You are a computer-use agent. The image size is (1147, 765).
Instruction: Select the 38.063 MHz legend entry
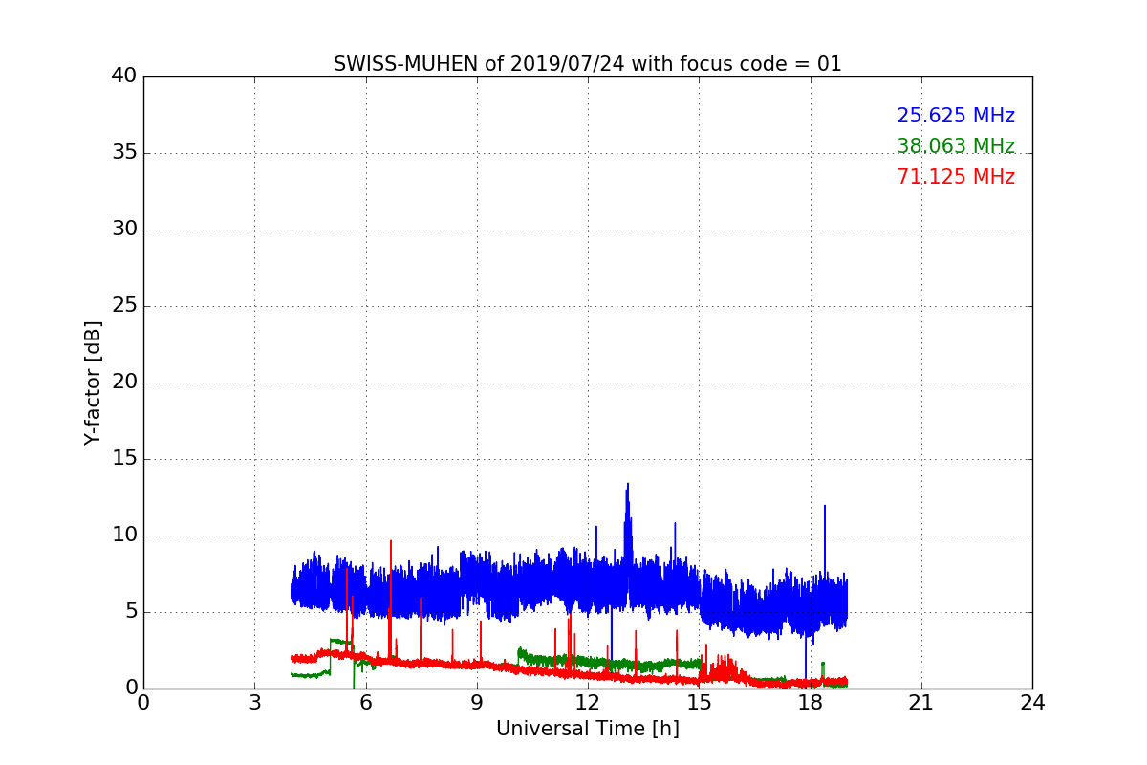tap(956, 146)
